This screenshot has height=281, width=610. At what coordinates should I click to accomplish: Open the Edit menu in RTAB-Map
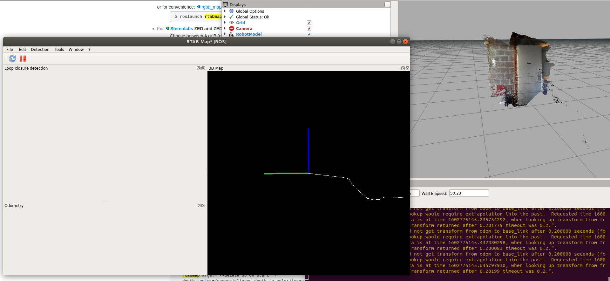click(x=22, y=49)
